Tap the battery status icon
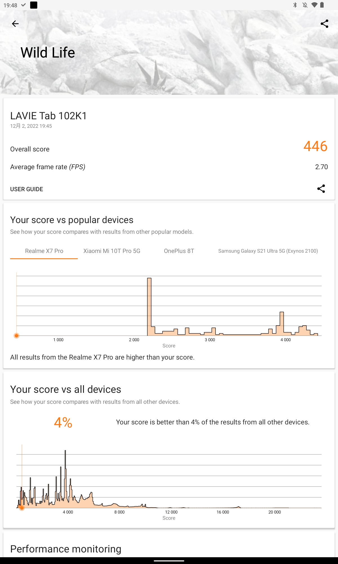 click(322, 5)
